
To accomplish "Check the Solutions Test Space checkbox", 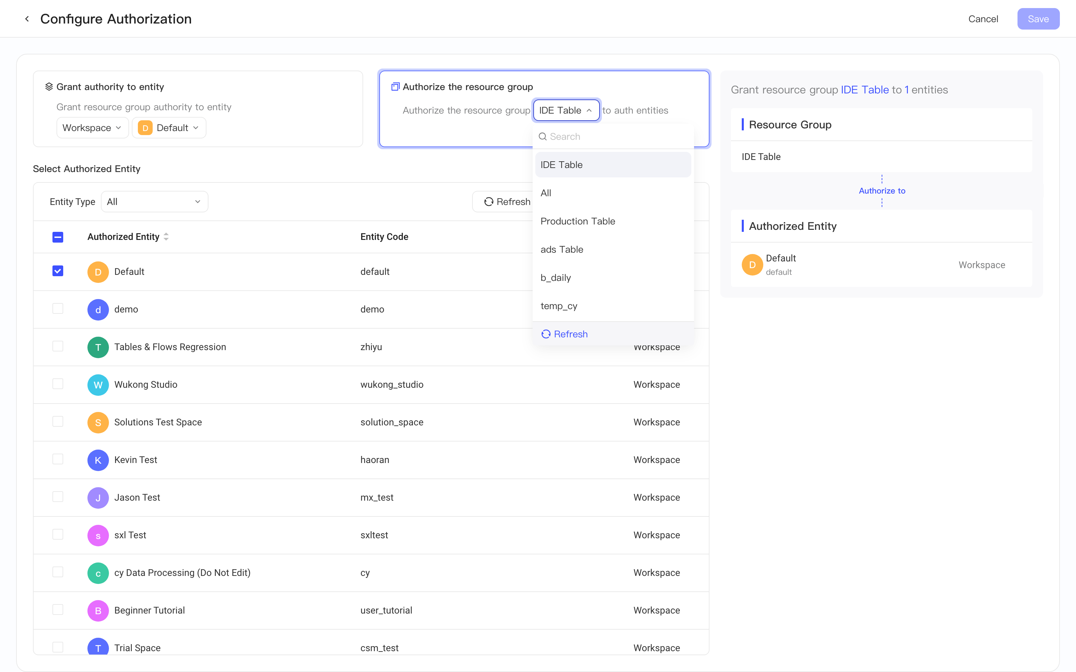I will (x=58, y=422).
